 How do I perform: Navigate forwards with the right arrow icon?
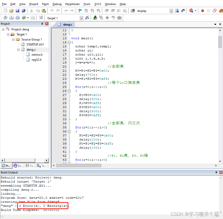tap(72, 11)
